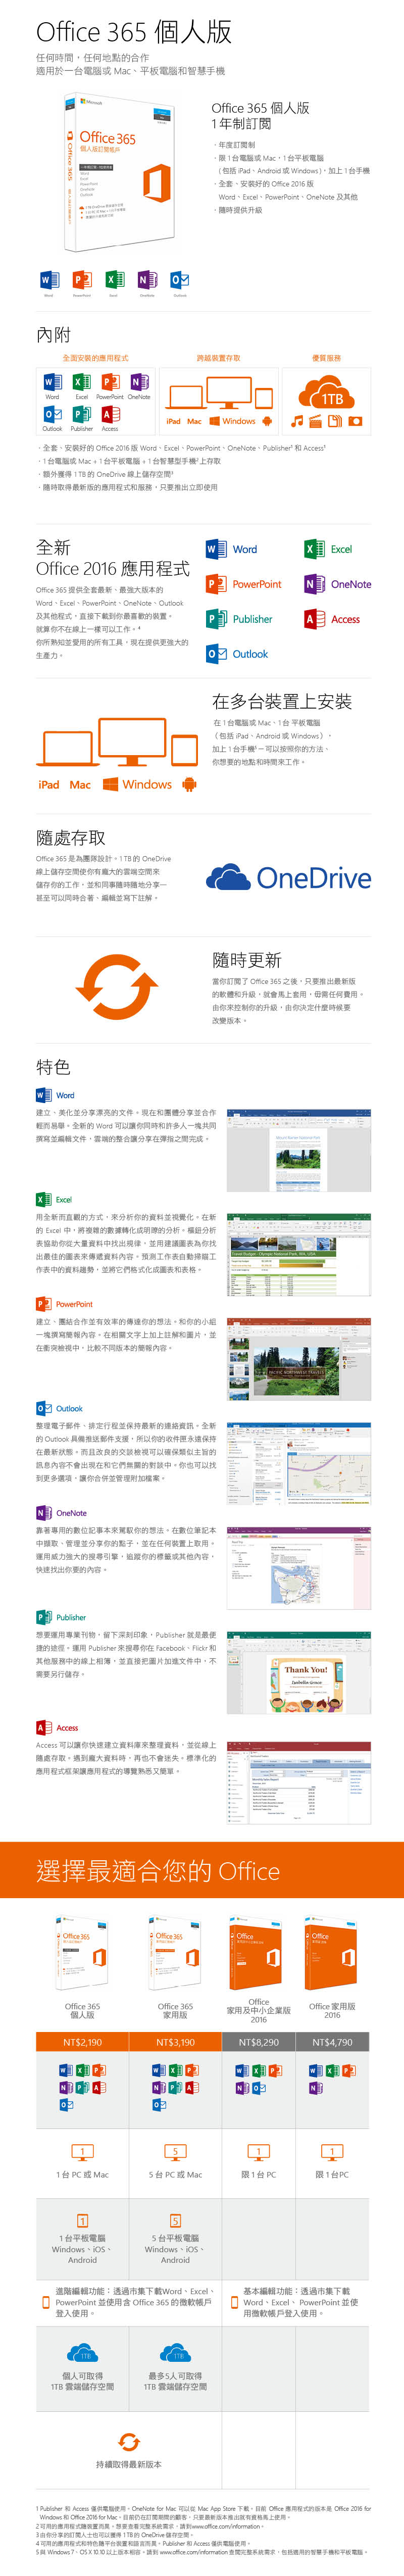Click the '5 台 PC 或 Mac' monitor icon

click(x=175, y=2151)
